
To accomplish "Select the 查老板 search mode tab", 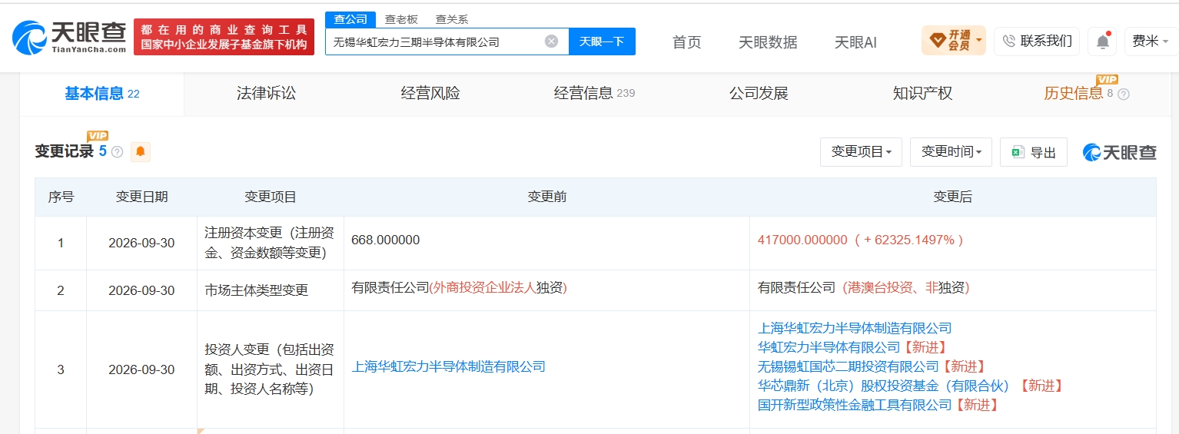I will (x=401, y=19).
